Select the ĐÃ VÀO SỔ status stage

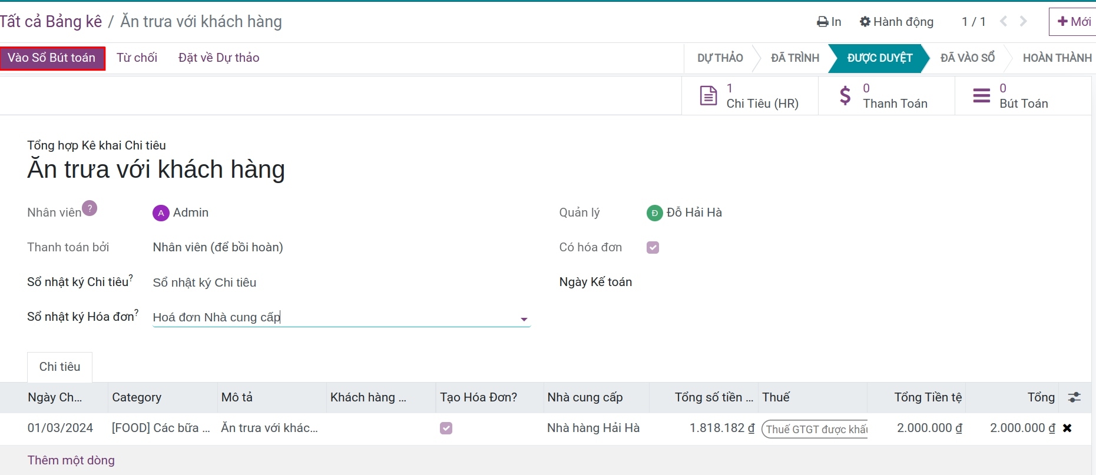pos(967,58)
